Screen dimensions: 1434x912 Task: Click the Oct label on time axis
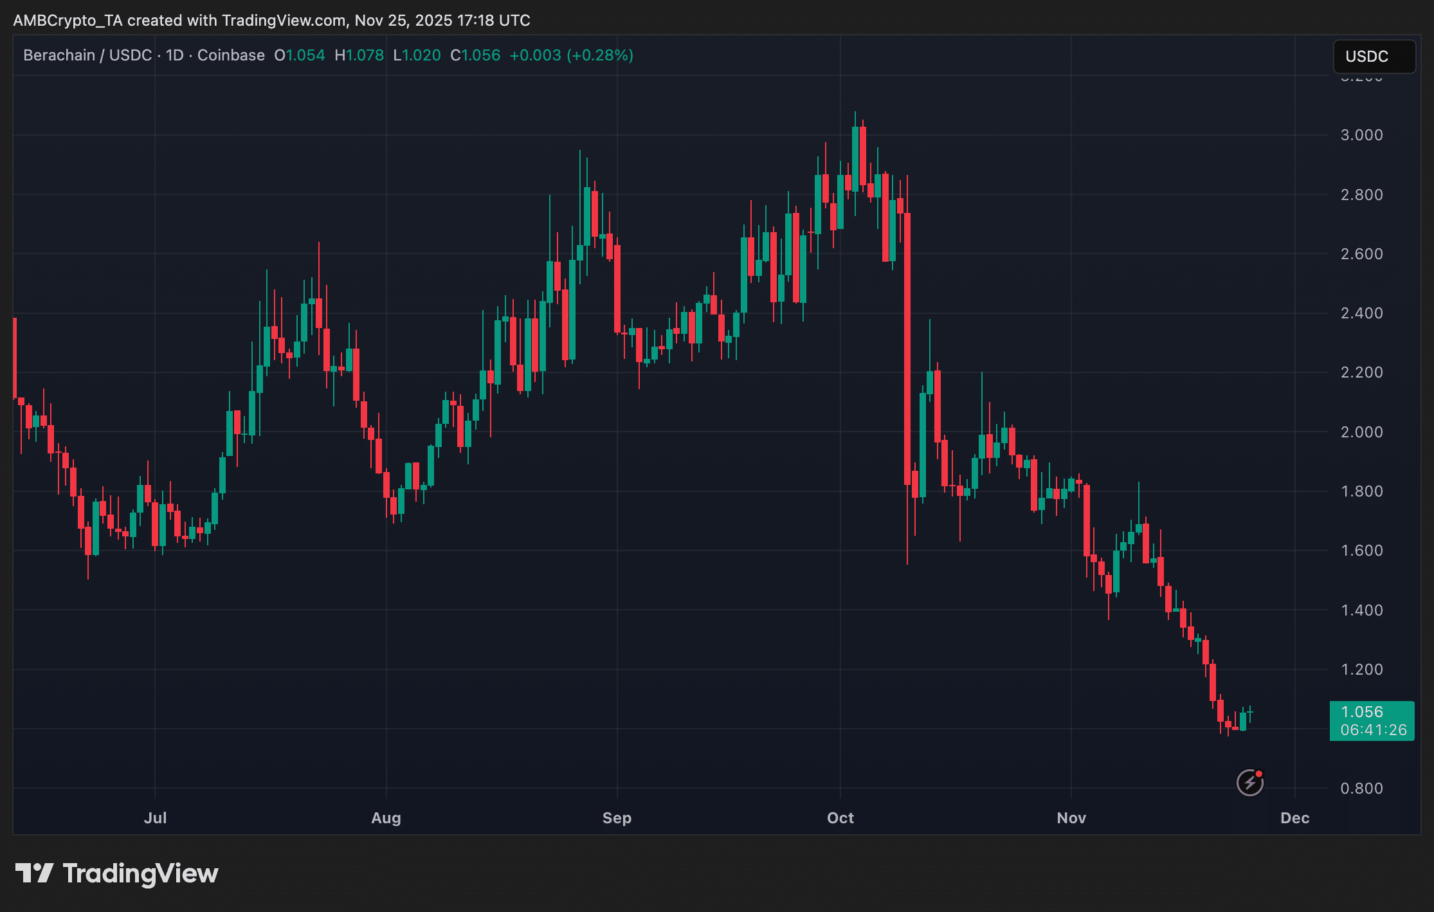840,818
